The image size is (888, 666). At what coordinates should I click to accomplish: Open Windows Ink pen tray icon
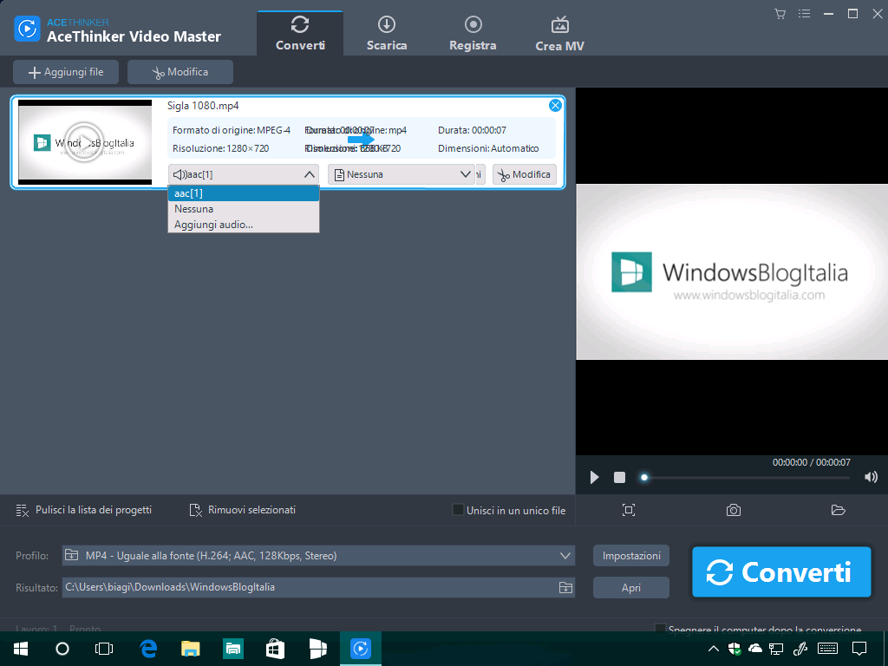pyautogui.click(x=800, y=649)
